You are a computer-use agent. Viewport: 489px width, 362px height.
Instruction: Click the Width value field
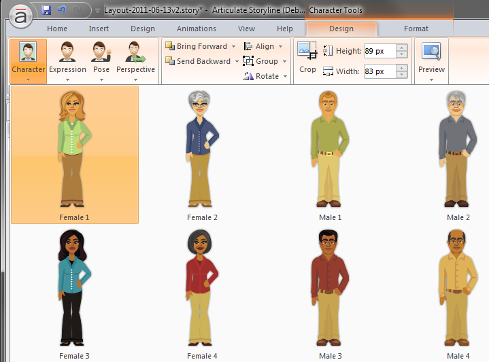(380, 71)
